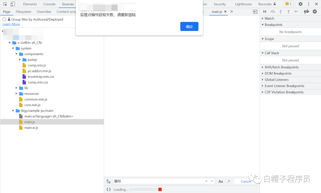Select the Overrides navigator tab
This screenshot has height=193, width=321.
pos(44,12)
